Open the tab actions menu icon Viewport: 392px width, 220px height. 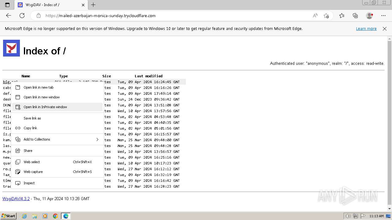pyautogui.click(x=7, y=5)
